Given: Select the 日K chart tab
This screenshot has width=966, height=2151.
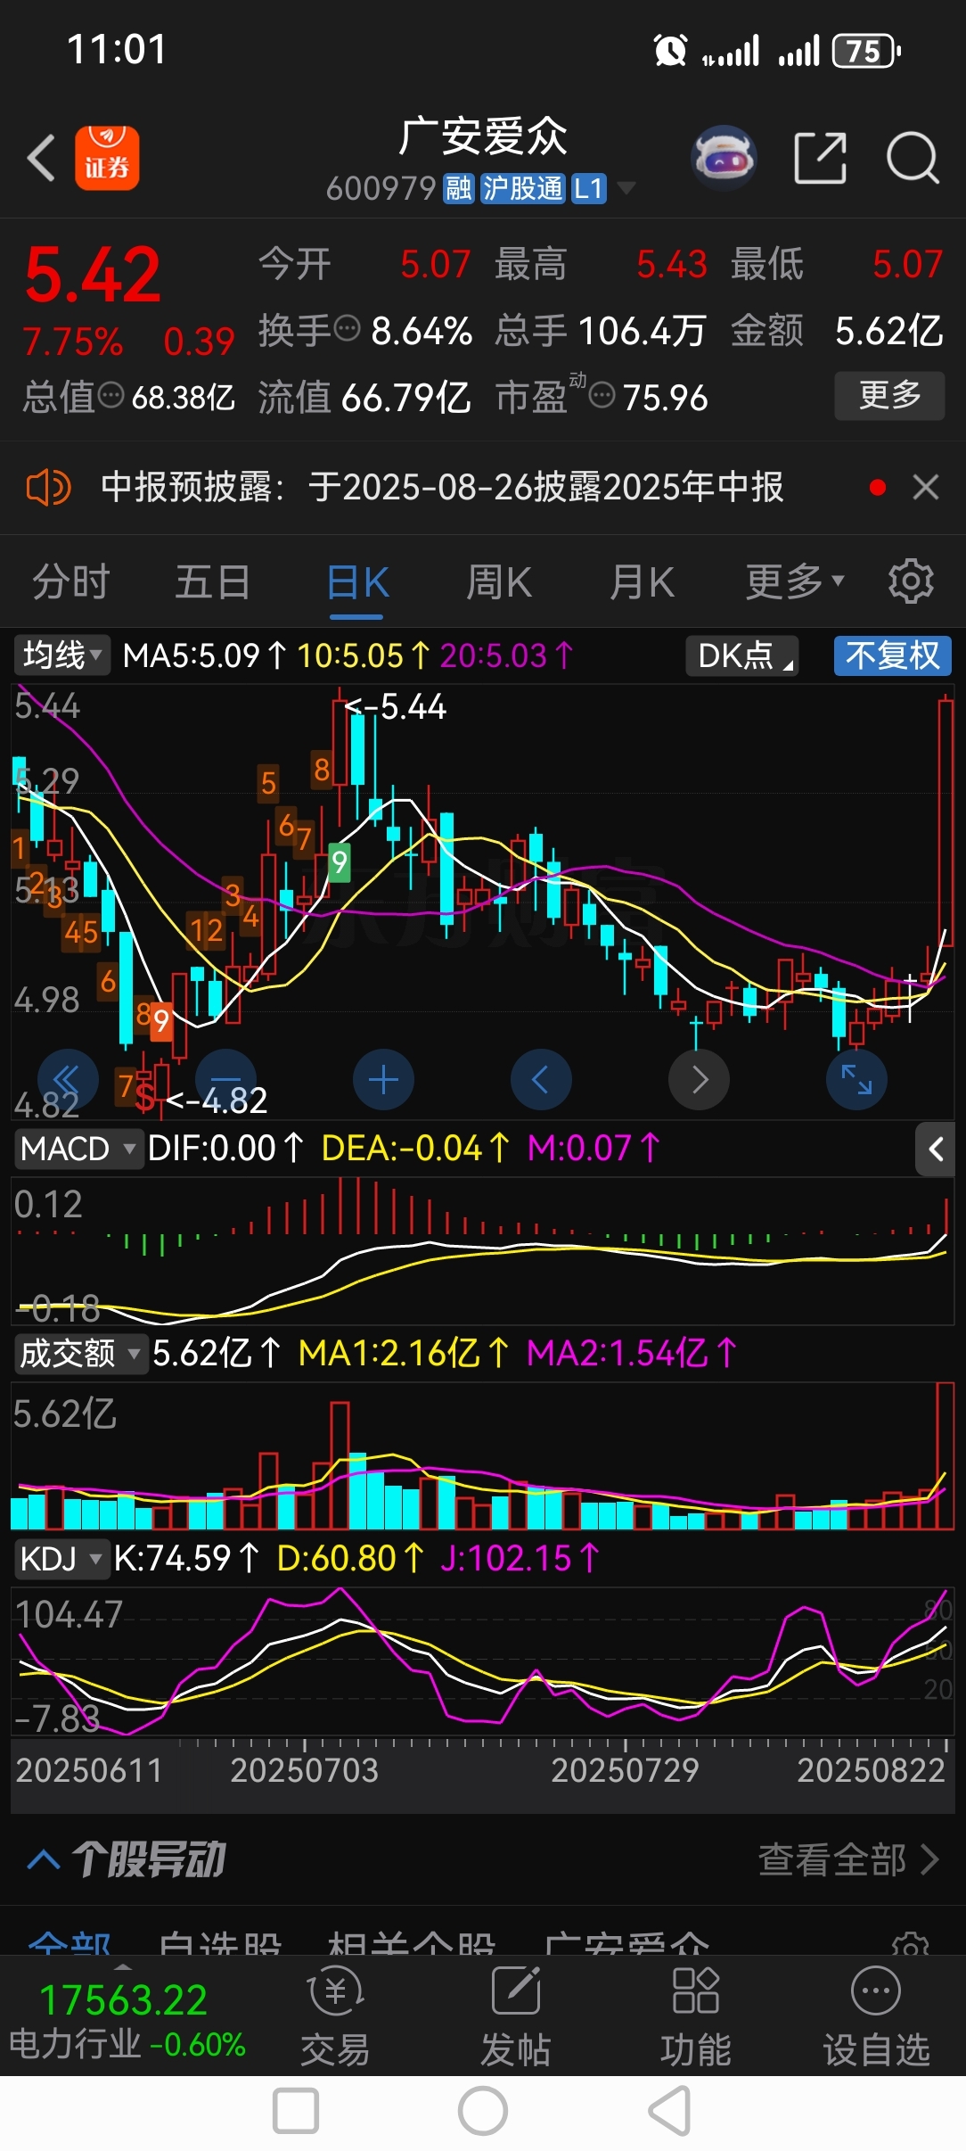Looking at the screenshot, I should (x=357, y=583).
